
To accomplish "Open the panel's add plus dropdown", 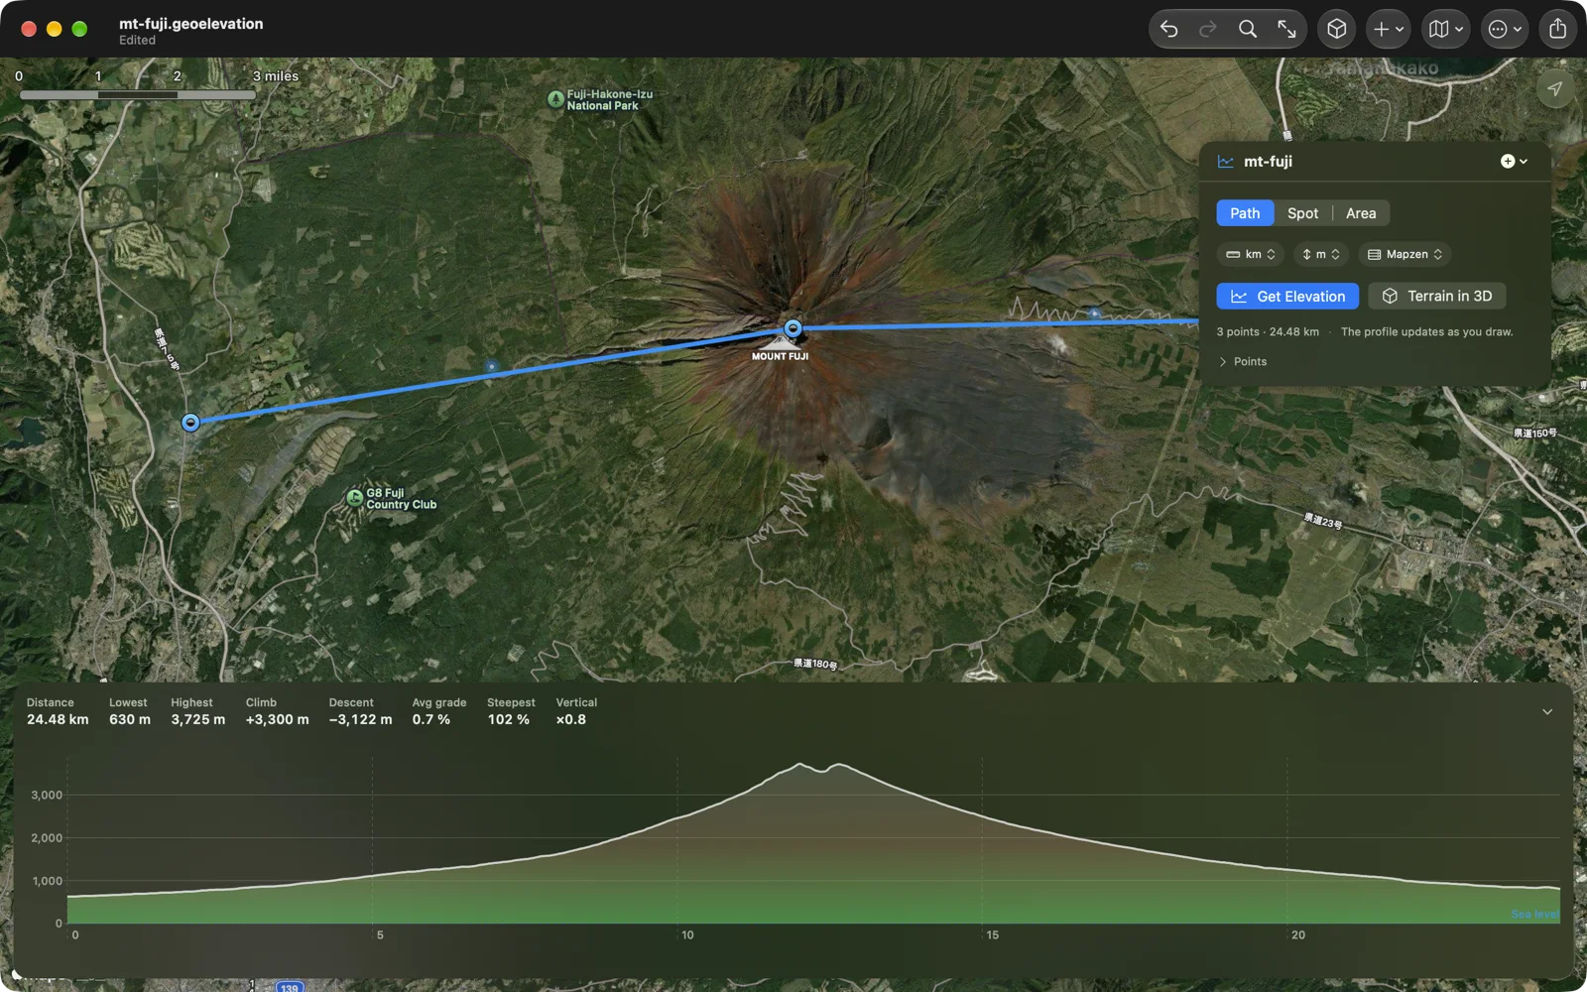I will click(1514, 161).
